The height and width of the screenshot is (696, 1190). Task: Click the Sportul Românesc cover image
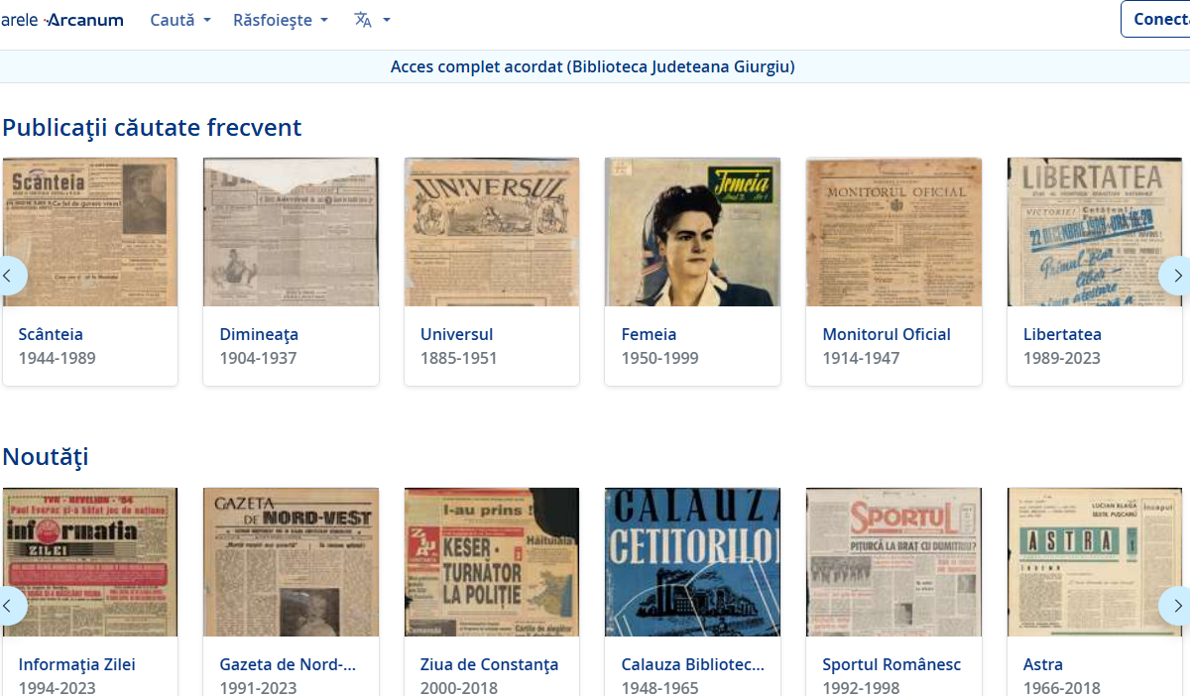coord(893,562)
